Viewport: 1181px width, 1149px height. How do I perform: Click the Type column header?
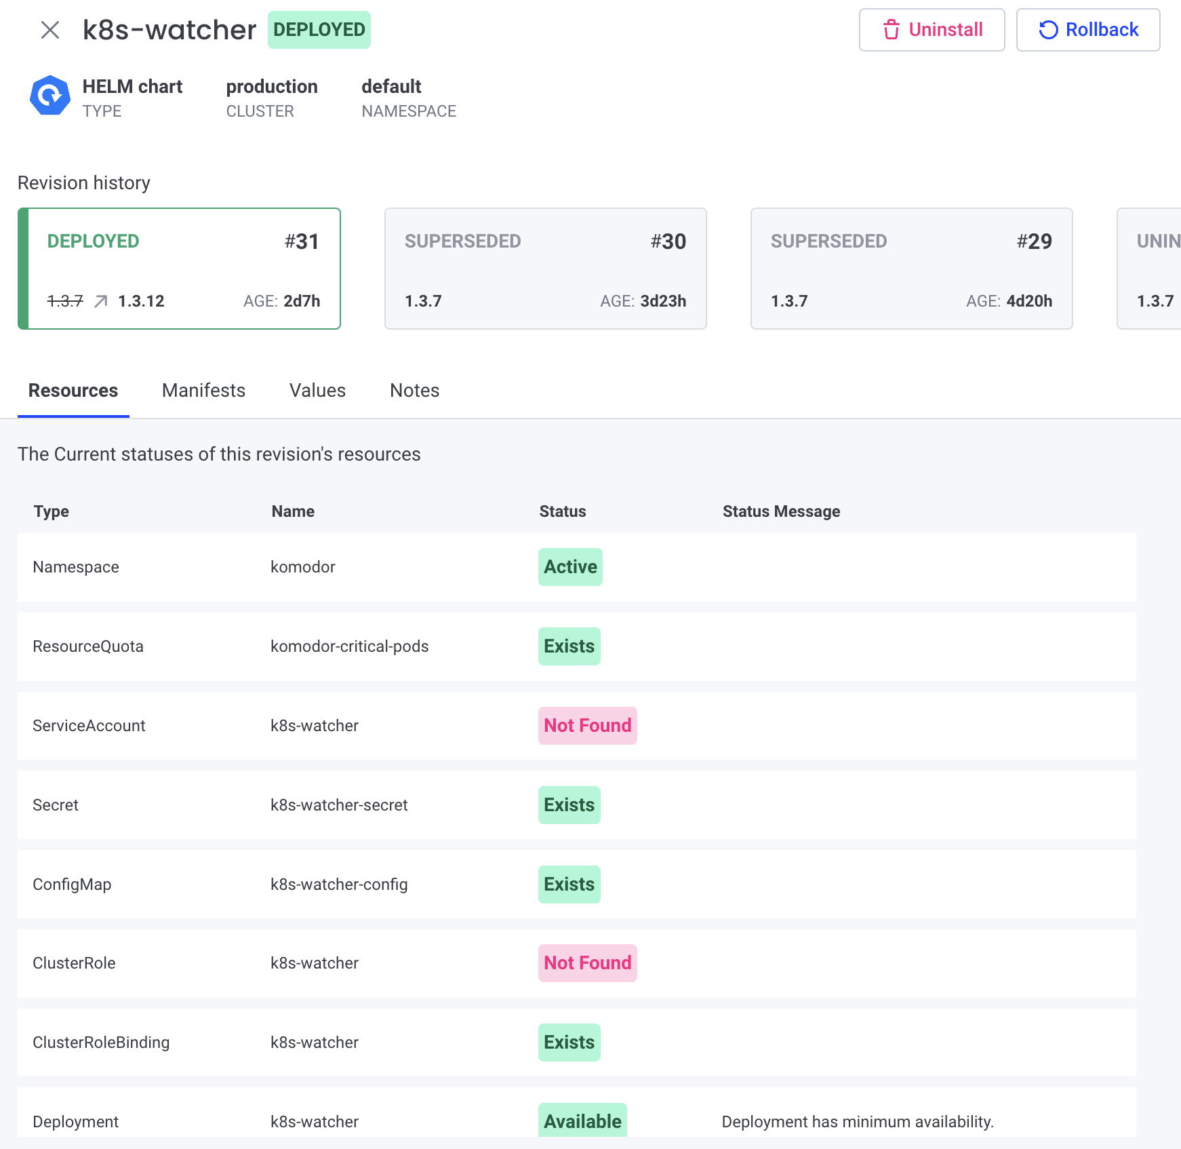[x=52, y=511]
